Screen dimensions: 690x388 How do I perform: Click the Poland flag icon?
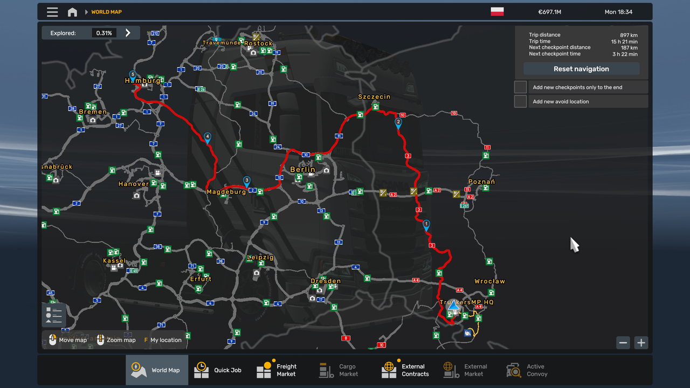coord(497,11)
